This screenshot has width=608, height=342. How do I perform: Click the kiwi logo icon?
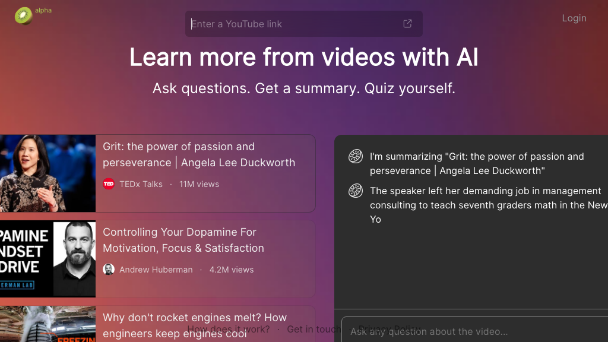coord(24,15)
